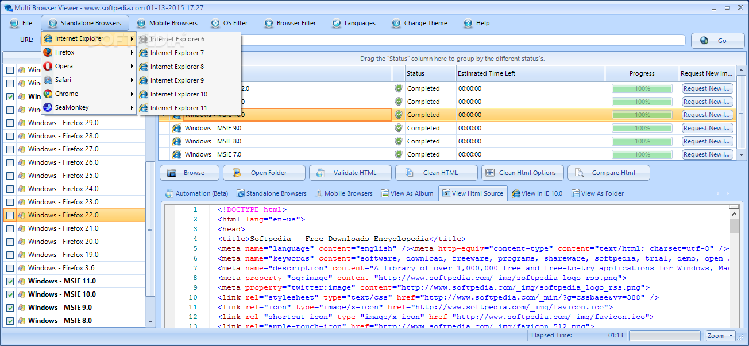Click the Go button
Viewport: 749px width, 346px height.
point(717,41)
